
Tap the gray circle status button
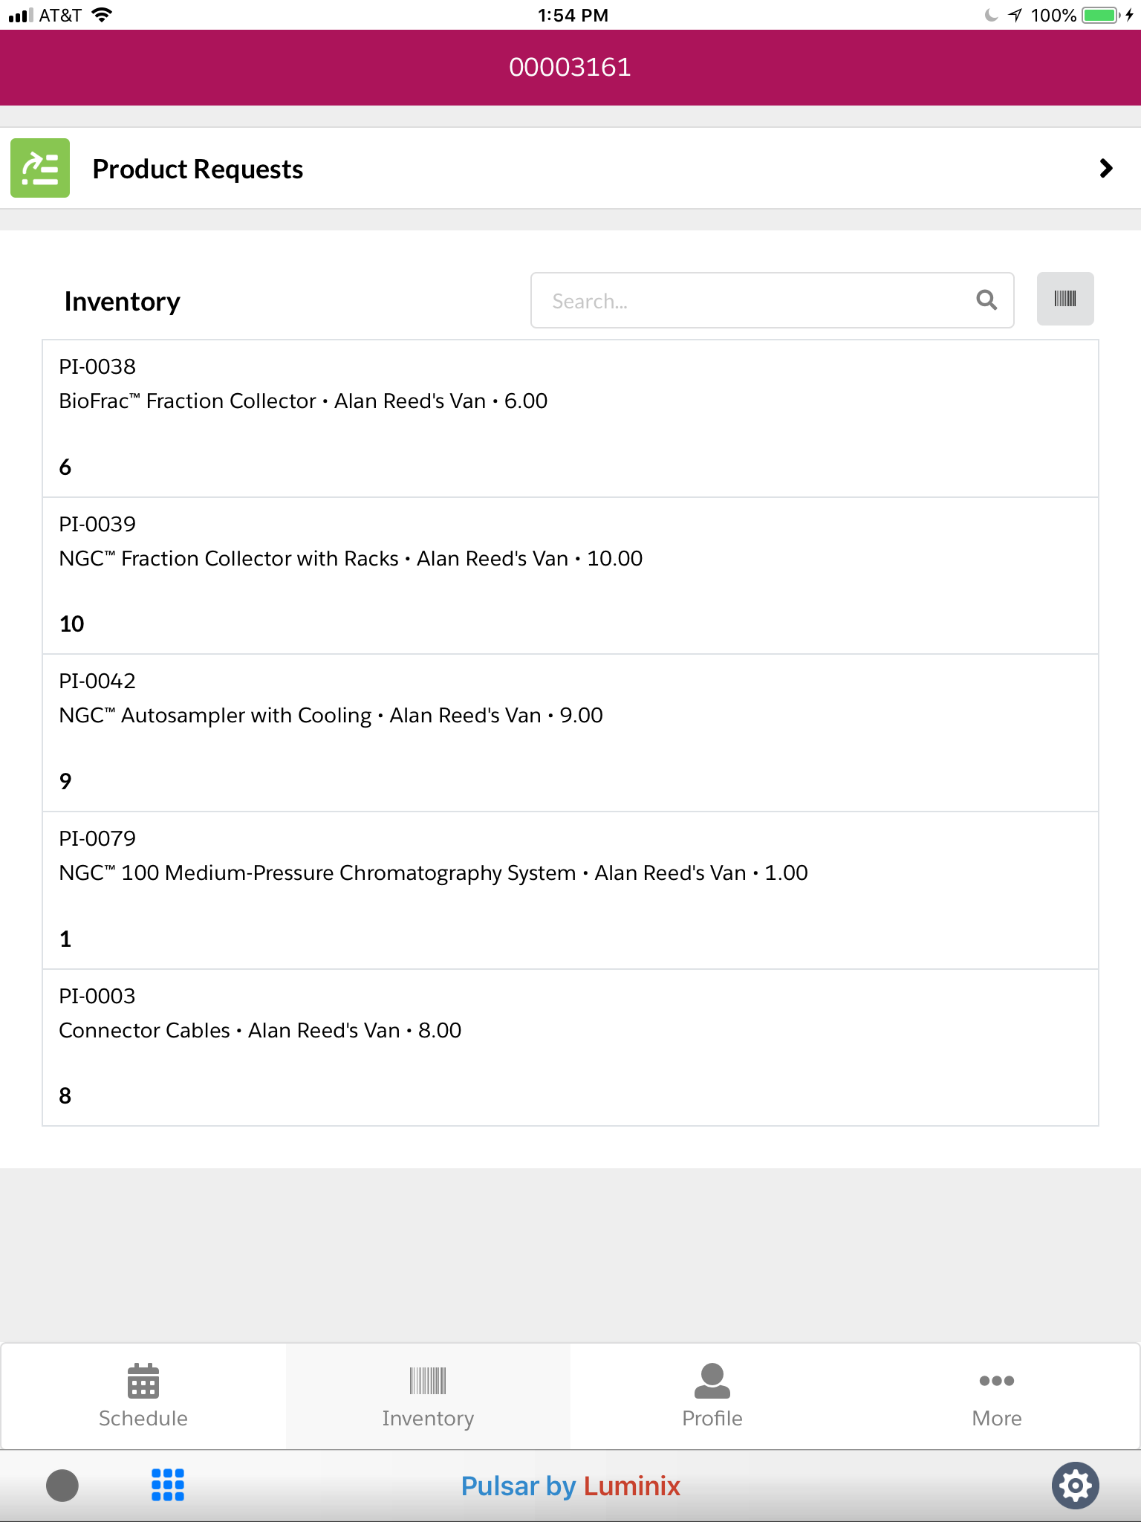[62, 1485]
